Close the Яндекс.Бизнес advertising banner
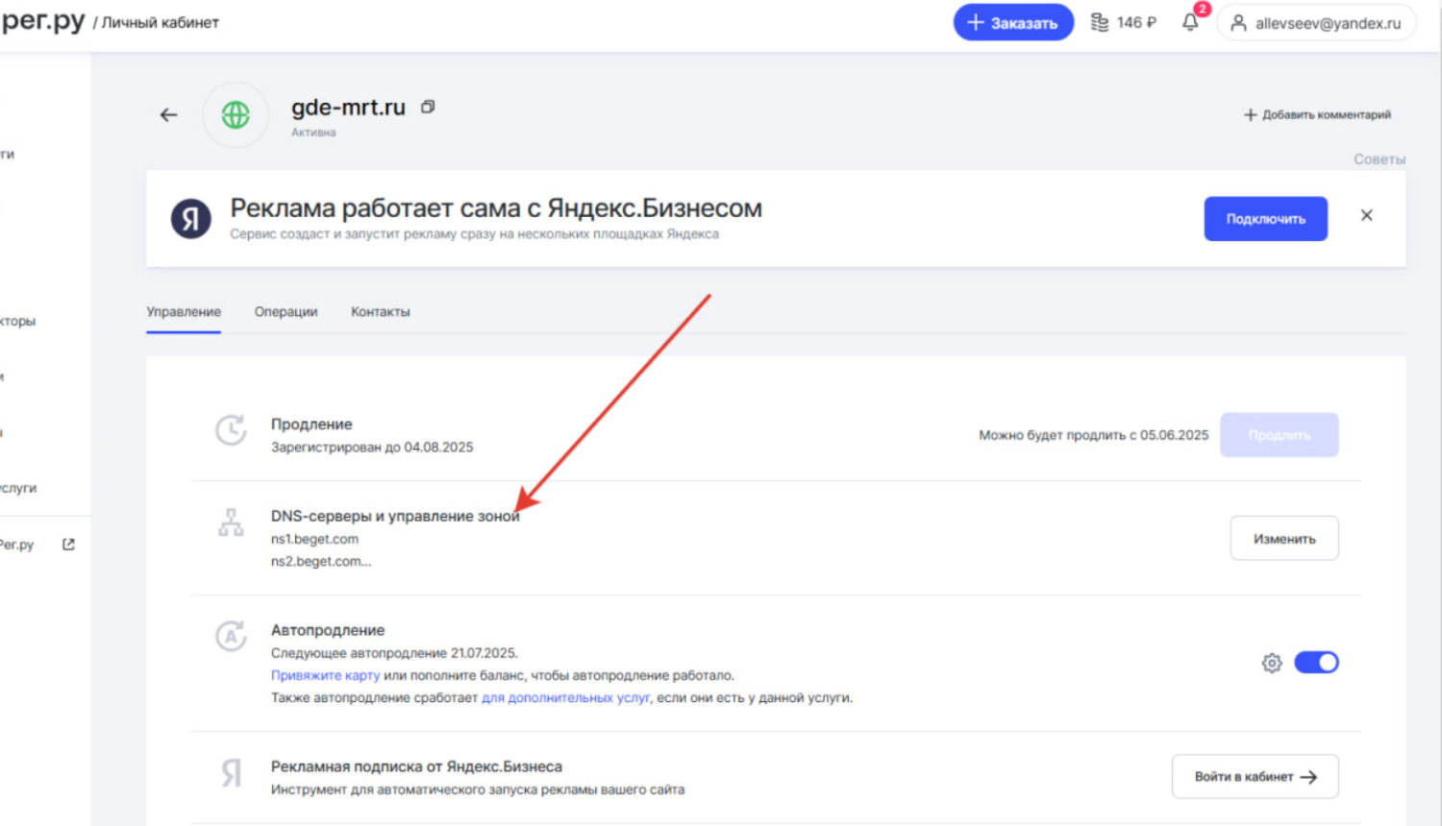The image size is (1442, 826). point(1366,216)
